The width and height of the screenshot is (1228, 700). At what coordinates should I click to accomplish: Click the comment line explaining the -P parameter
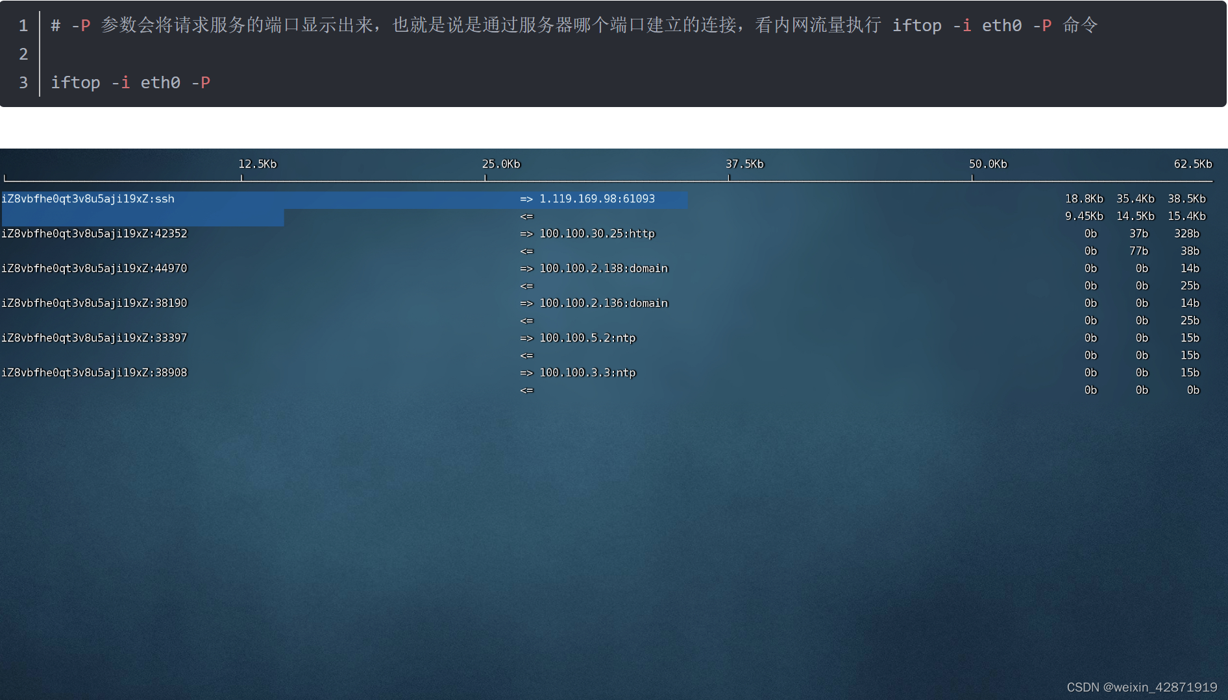[574, 25]
